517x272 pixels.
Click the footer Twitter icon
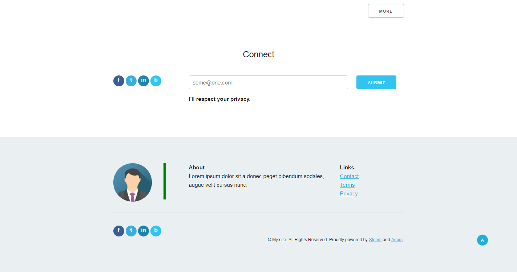(131, 231)
